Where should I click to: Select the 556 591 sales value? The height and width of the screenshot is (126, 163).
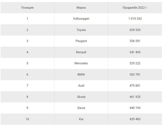point(135,41)
